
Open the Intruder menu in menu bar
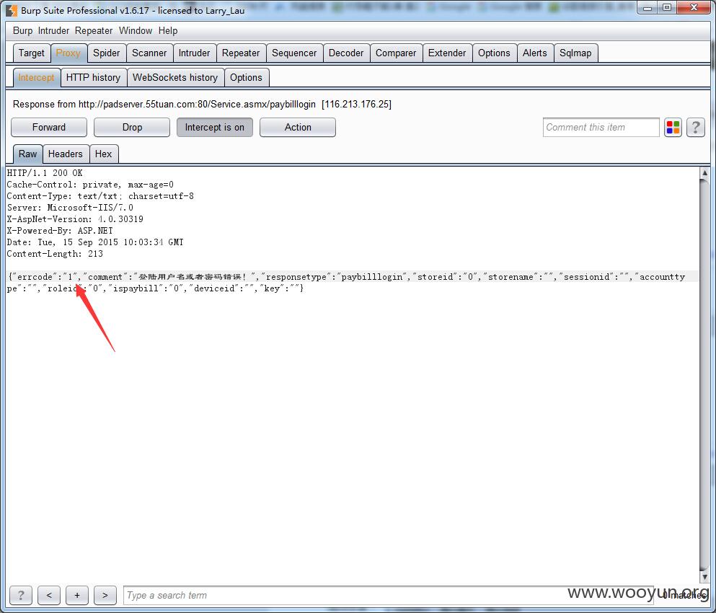pyautogui.click(x=53, y=30)
